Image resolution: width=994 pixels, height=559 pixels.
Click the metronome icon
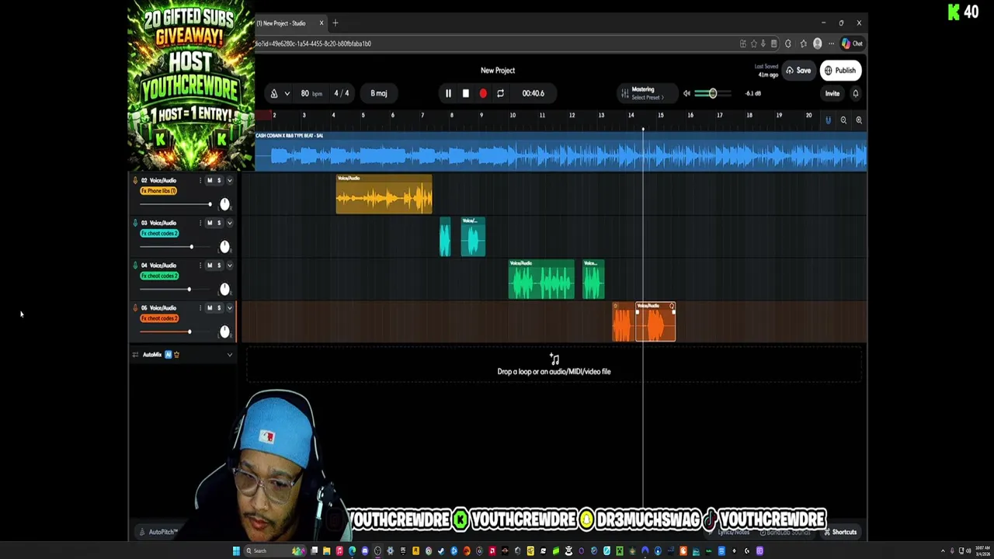pyautogui.click(x=273, y=93)
